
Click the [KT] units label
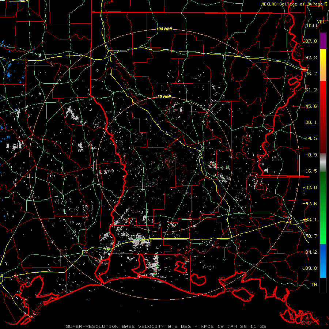(312, 25)
